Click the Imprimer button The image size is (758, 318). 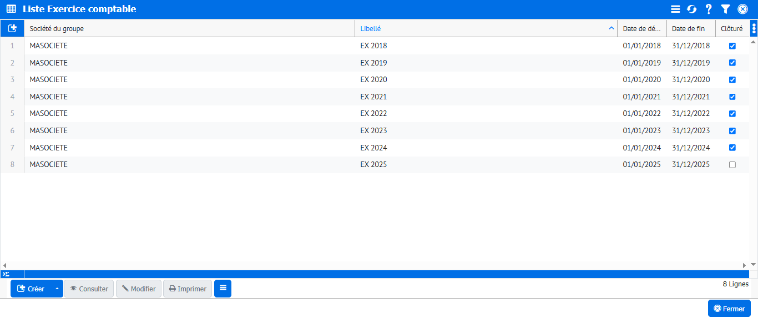[188, 289]
